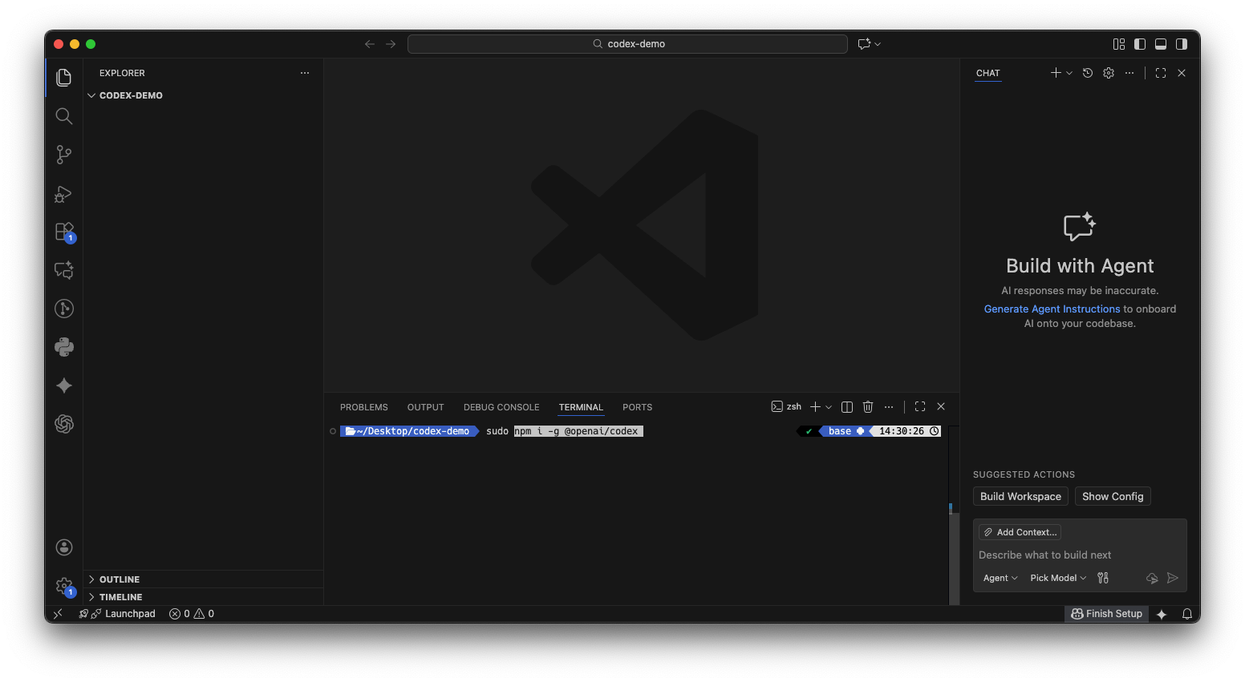Switch to the Problems tab
The height and width of the screenshot is (682, 1245).
(x=363, y=407)
